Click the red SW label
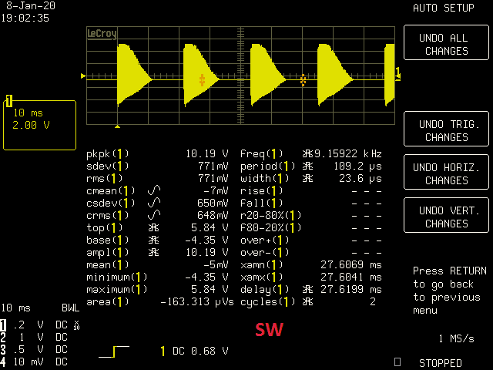493x370 pixels. click(x=269, y=329)
